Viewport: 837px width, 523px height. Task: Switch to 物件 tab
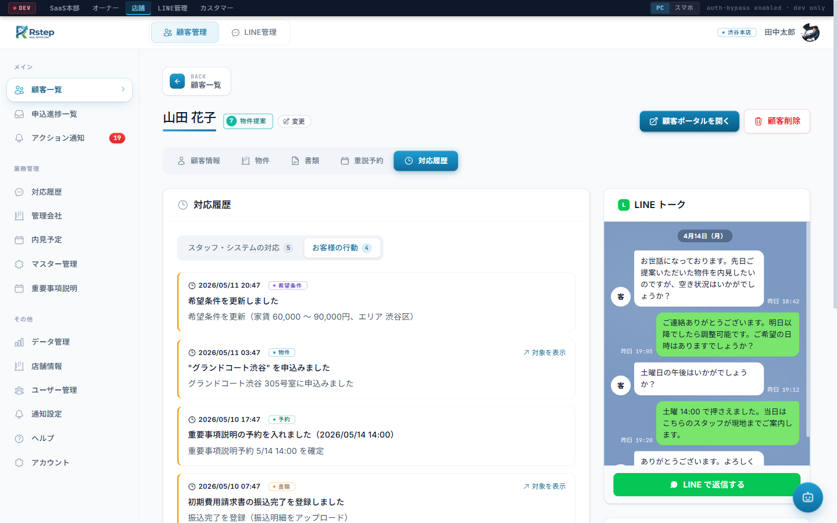[x=256, y=161]
